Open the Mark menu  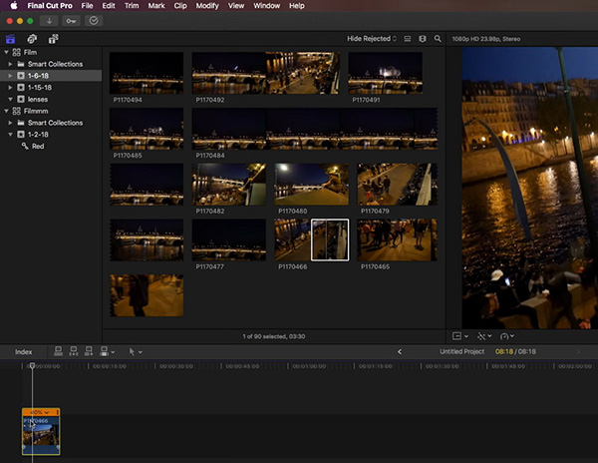(156, 6)
